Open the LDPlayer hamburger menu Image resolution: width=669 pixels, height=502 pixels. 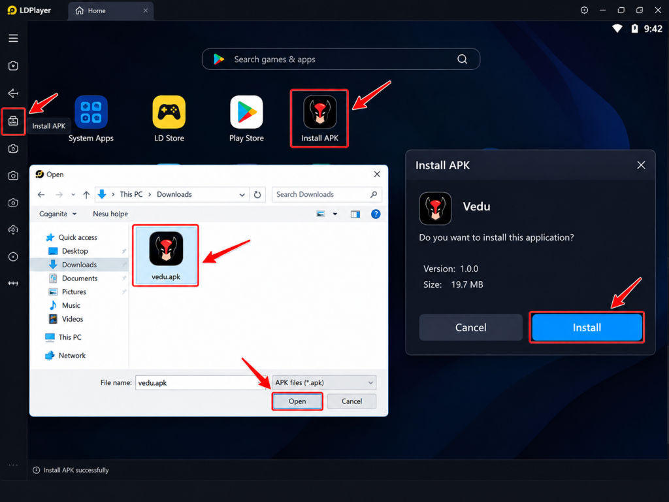click(13, 39)
